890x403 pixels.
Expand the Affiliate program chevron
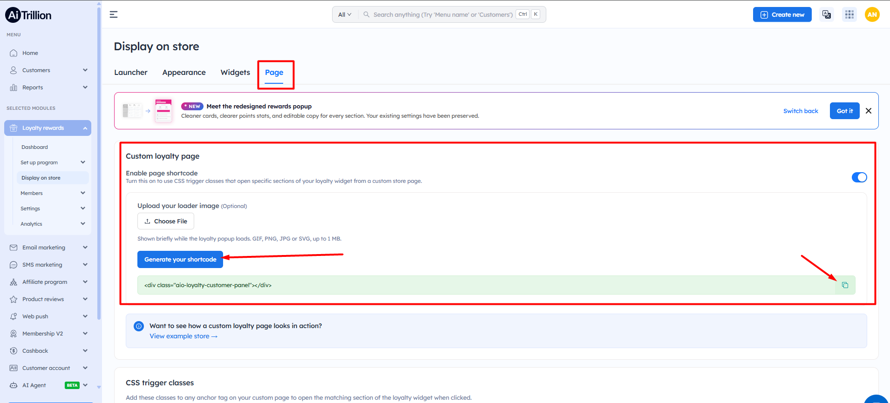coord(85,282)
